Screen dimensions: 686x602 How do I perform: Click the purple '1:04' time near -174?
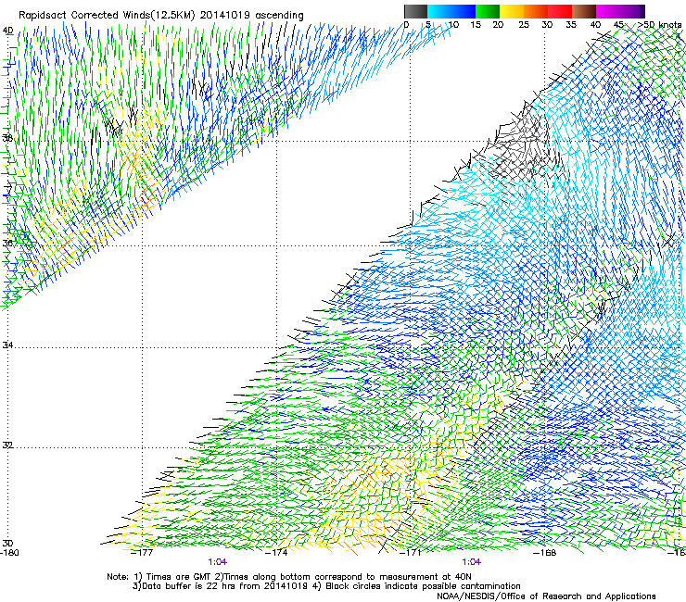[218, 562]
